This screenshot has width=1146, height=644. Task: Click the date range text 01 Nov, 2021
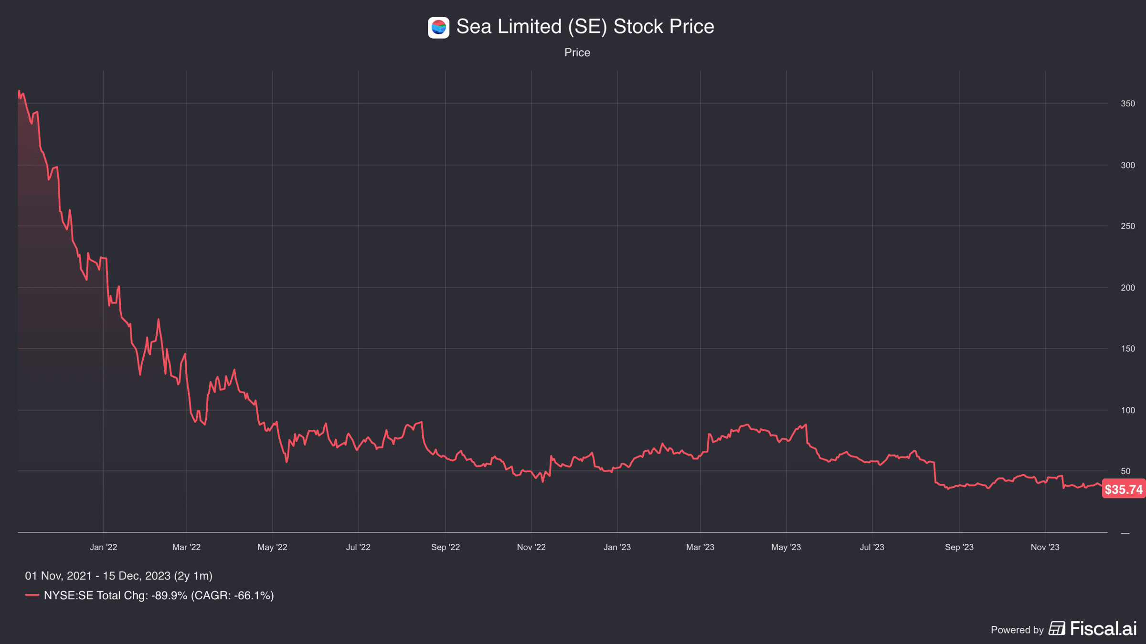pyautogui.click(x=58, y=576)
